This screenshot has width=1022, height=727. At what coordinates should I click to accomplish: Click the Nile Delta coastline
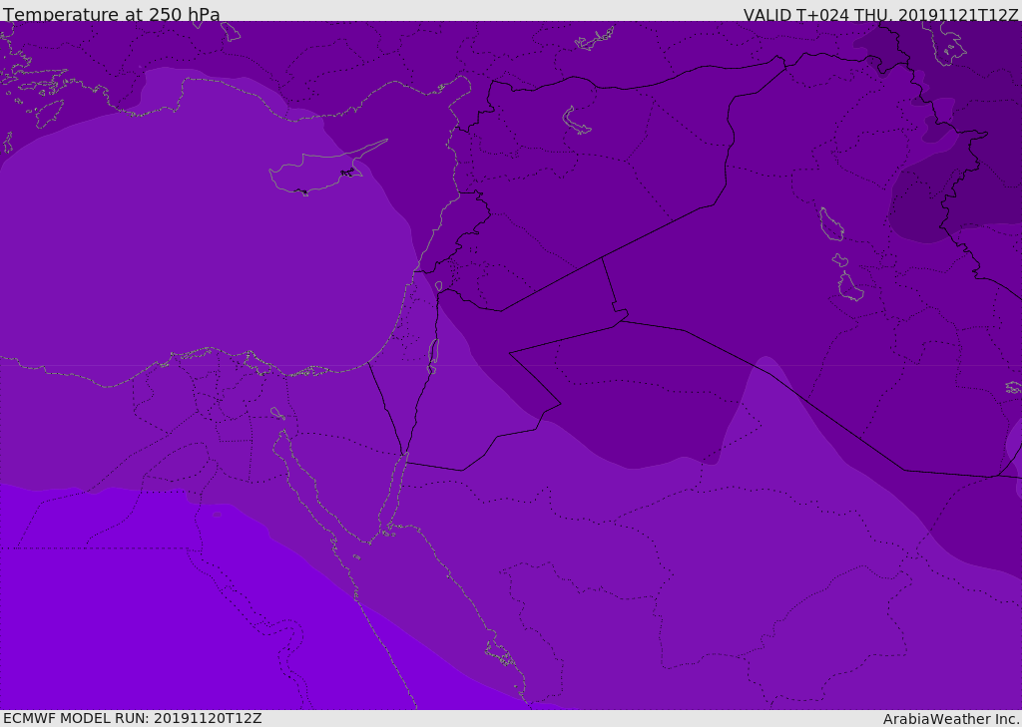click(216, 354)
